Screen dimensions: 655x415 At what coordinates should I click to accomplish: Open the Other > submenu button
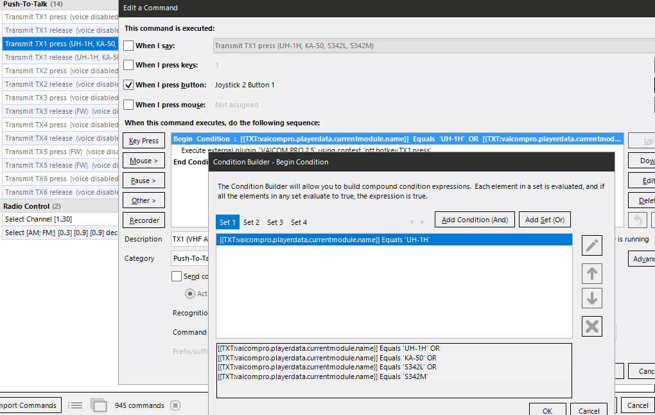(x=144, y=200)
